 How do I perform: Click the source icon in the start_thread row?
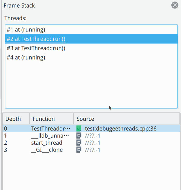pos(79,142)
